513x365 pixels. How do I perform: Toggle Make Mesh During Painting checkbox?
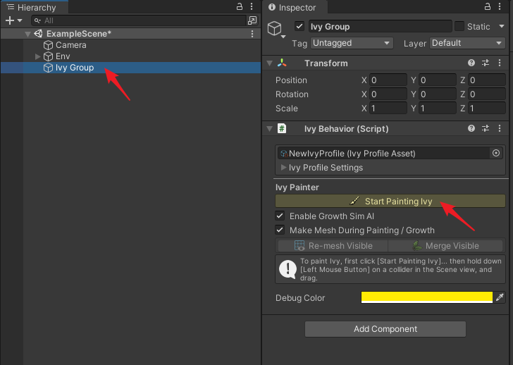[x=280, y=230]
